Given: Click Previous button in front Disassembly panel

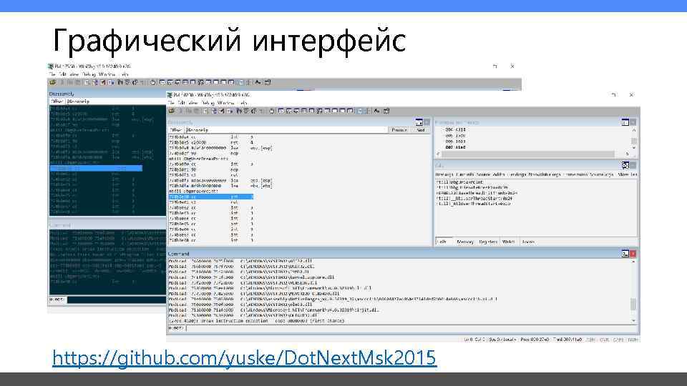Looking at the screenshot, I should [x=399, y=130].
